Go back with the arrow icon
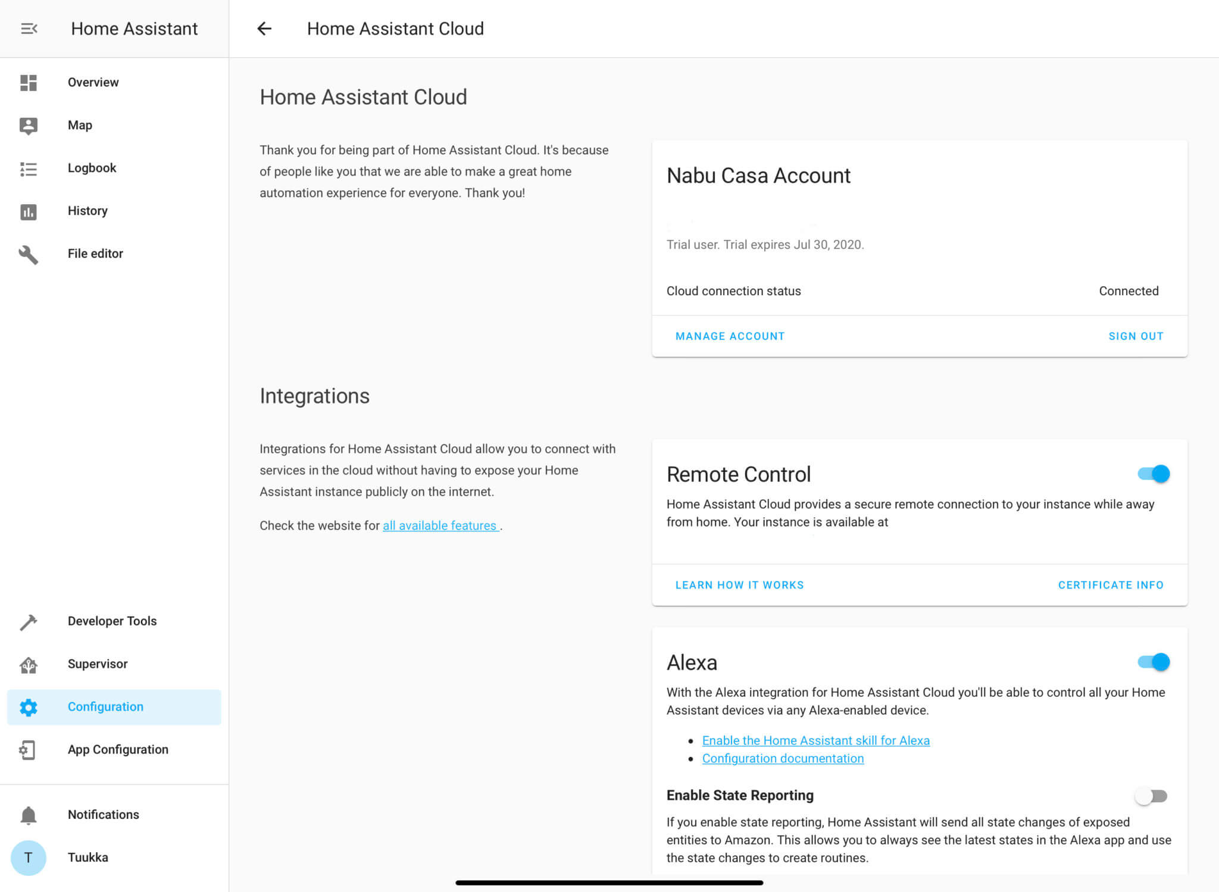Image resolution: width=1219 pixels, height=892 pixels. pos(264,29)
